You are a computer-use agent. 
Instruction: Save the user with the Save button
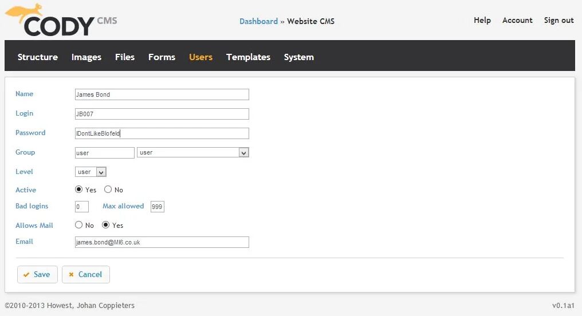click(x=37, y=274)
